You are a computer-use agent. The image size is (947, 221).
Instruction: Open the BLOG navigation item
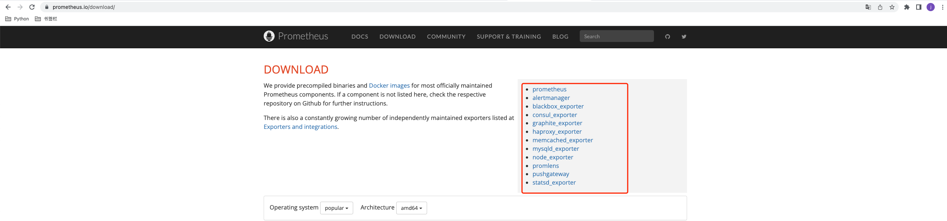(x=560, y=36)
